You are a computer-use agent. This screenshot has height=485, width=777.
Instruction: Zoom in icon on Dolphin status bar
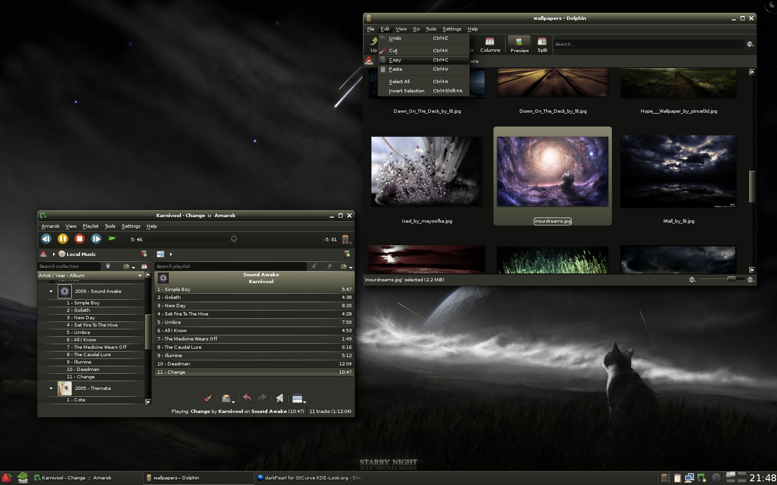[751, 280]
